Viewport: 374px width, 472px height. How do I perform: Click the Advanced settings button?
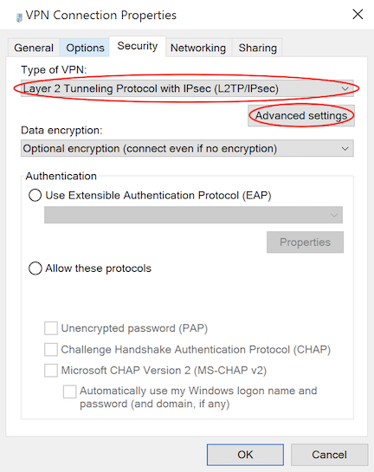pyautogui.click(x=301, y=115)
